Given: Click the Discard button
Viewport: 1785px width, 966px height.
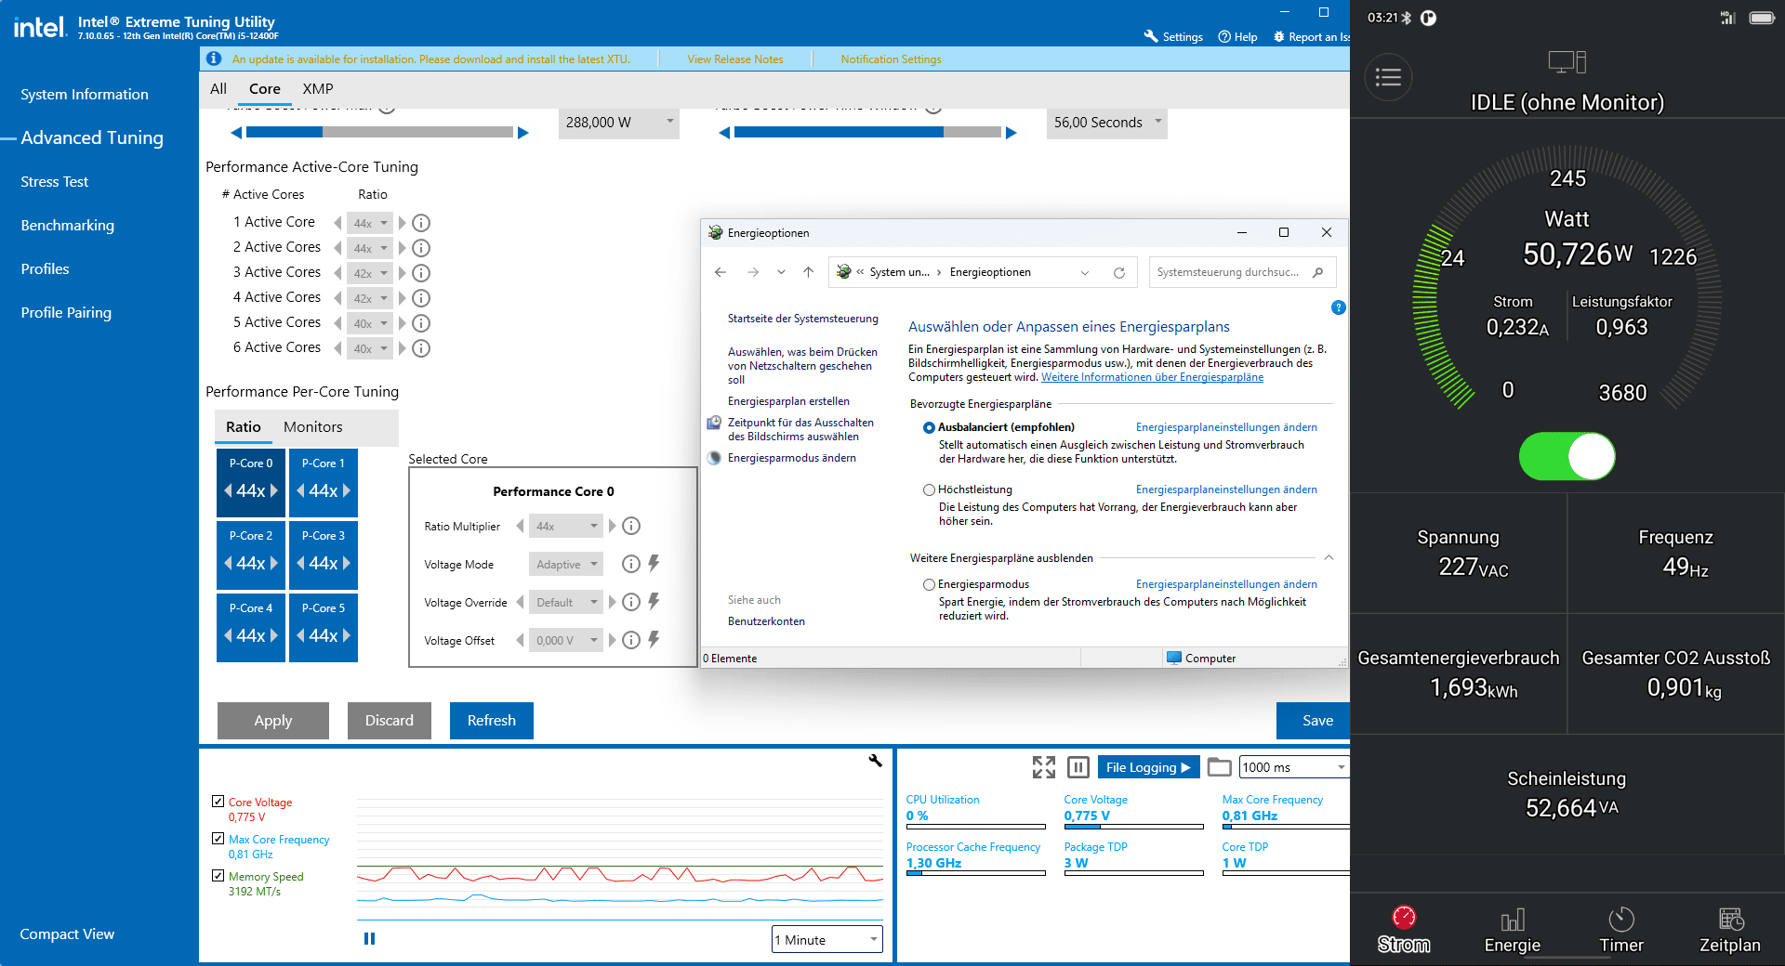Looking at the screenshot, I should point(390,721).
